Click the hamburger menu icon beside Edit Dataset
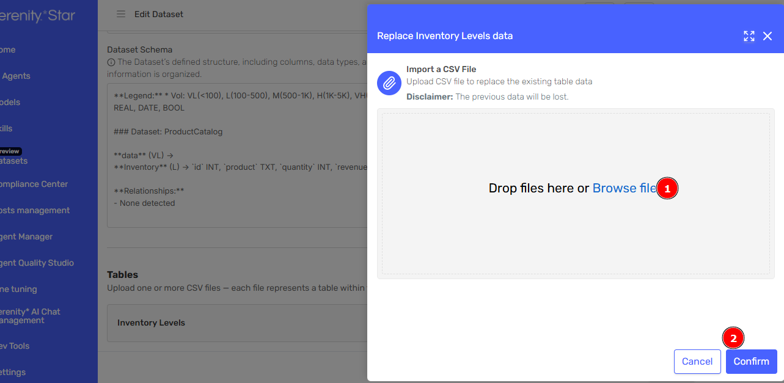The image size is (784, 383). click(121, 14)
